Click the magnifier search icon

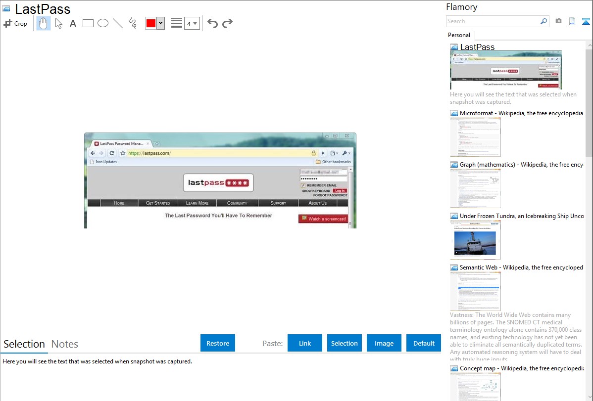pyautogui.click(x=544, y=21)
